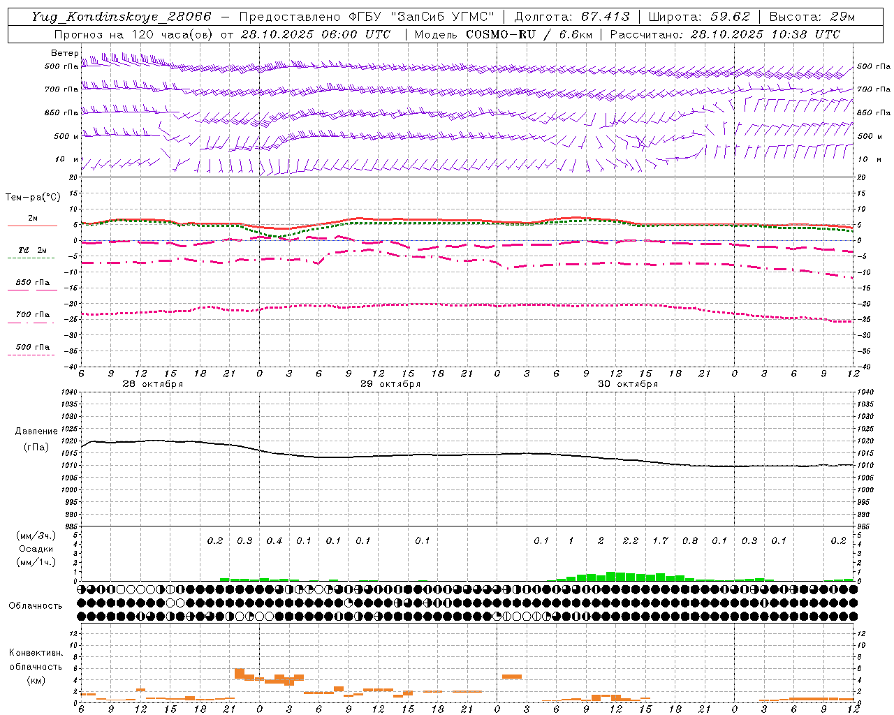The height and width of the screenshot is (715, 894).
Task: Click the (мм/1ч.) precipitation unit label
Action: (36, 562)
